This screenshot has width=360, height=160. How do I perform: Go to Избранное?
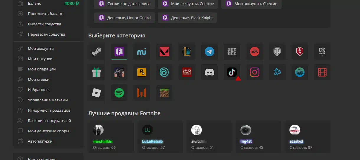point(48,90)
